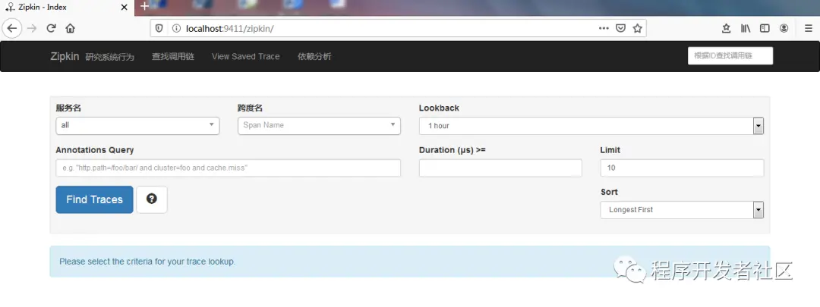
Task: Open a new browser tab with plus
Action: pyautogui.click(x=144, y=7)
